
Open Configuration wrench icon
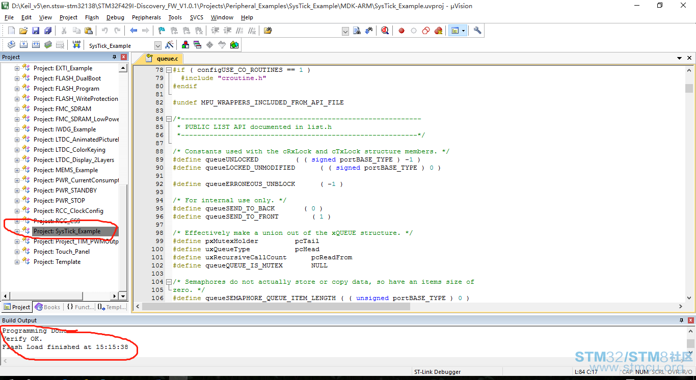click(477, 31)
